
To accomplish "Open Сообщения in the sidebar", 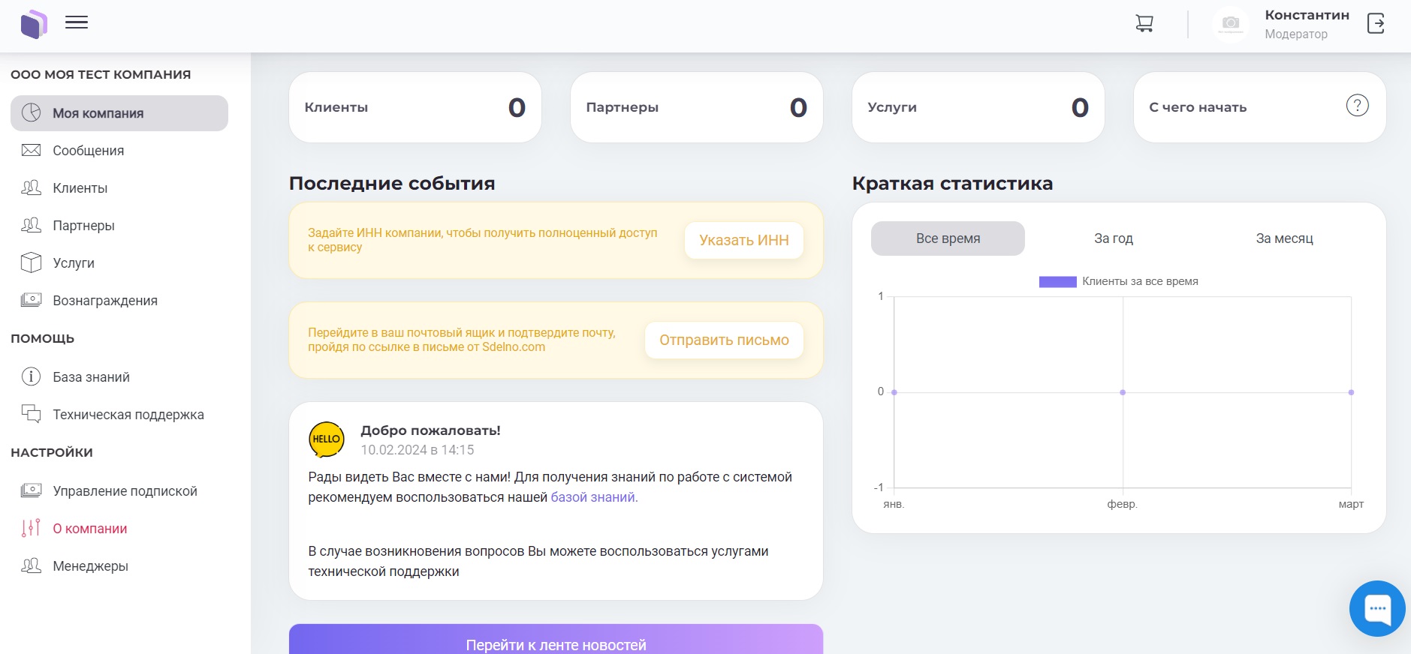I will (88, 151).
